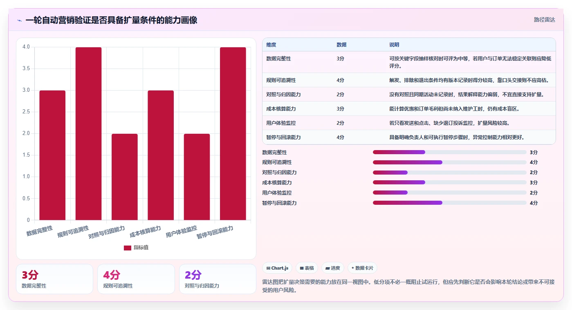This screenshot has height=310, width=572.
Task: Click 2分 score in 用户体验监控 table row
Action: coord(340,123)
